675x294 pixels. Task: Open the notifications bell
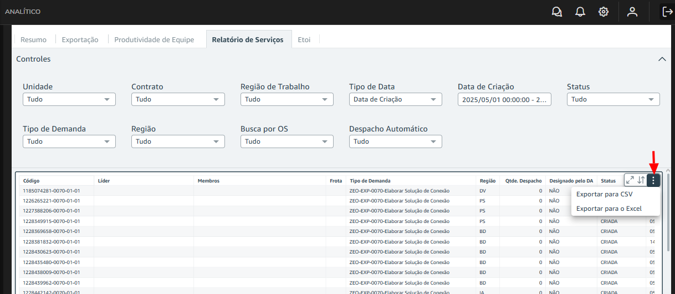click(x=580, y=12)
